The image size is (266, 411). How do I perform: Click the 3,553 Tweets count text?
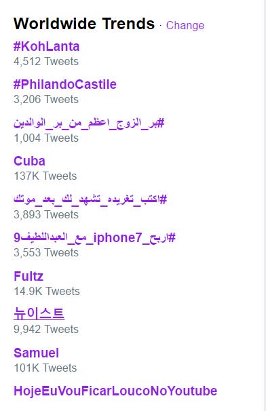pos(46,253)
